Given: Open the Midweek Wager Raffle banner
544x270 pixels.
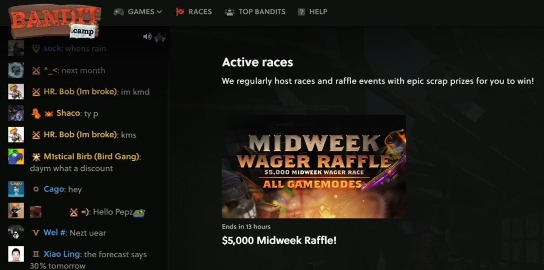Looking at the screenshot, I should (x=313, y=167).
